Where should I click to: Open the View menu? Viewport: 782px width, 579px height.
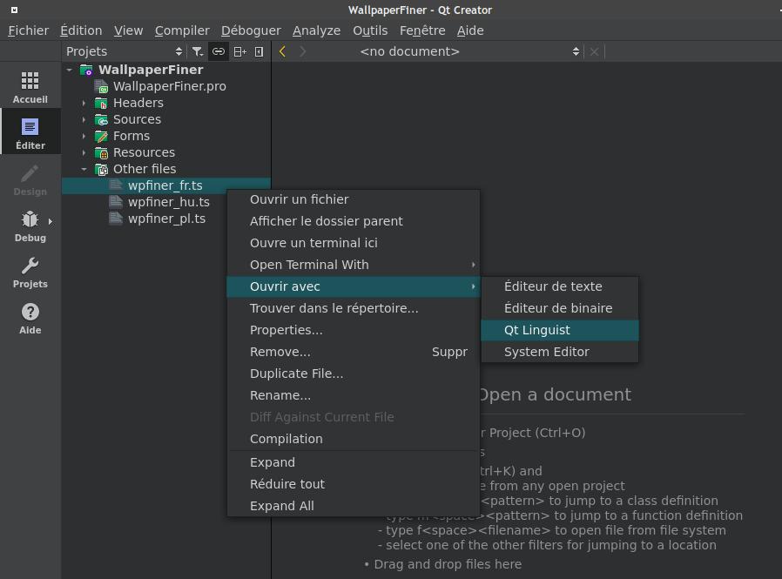(x=128, y=30)
